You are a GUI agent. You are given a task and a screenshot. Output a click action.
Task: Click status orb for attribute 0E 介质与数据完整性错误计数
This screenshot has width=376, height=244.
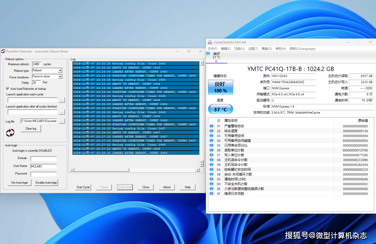212,189
